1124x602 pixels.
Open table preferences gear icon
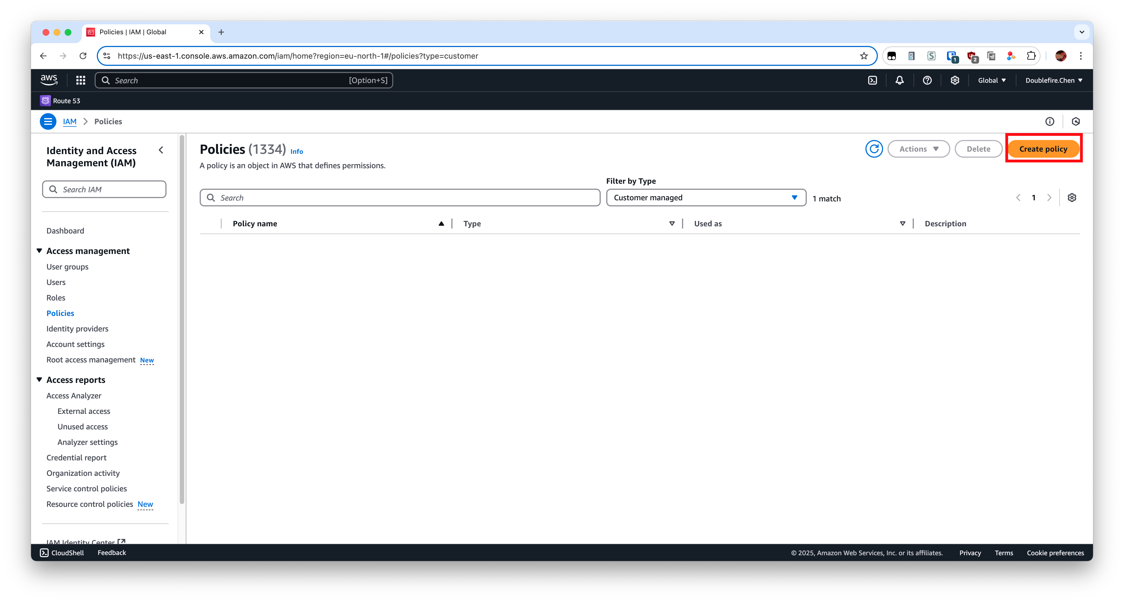[1072, 198]
